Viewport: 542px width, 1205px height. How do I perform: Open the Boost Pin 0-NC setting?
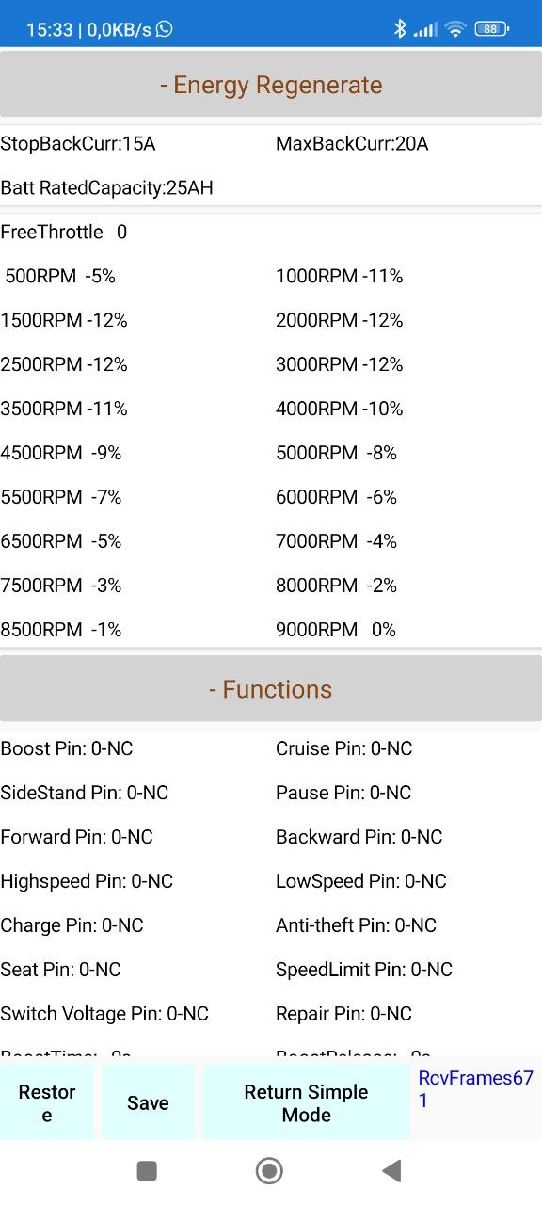point(67,748)
